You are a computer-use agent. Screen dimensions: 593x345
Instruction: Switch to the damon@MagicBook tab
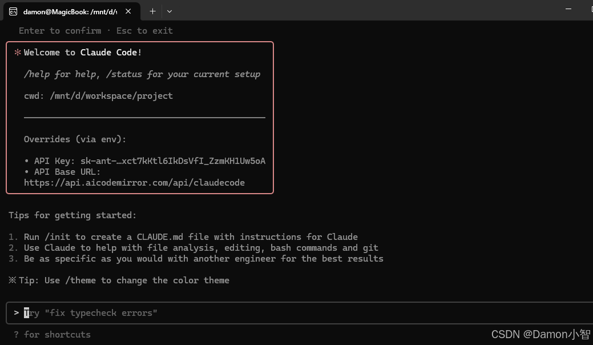(70, 11)
